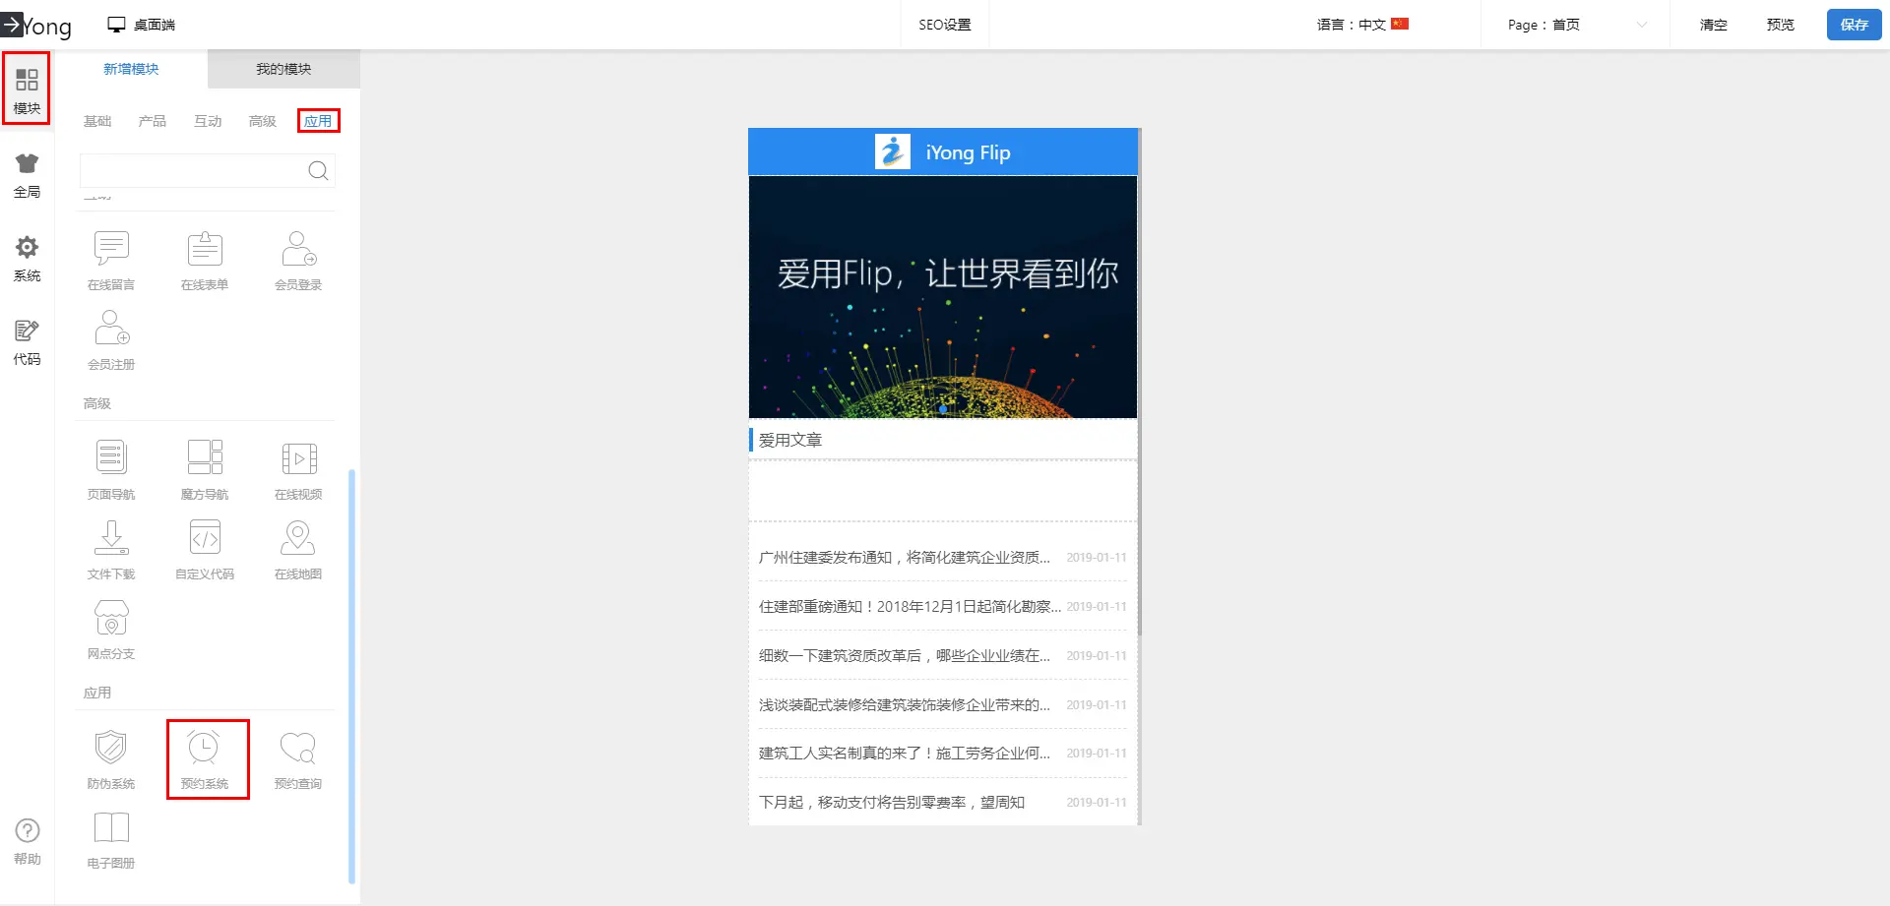
Task: Click the 预览 preview button
Action: 1780,25
